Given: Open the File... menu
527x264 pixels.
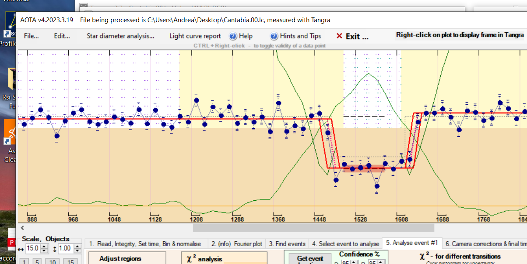Looking at the screenshot, I should (31, 36).
